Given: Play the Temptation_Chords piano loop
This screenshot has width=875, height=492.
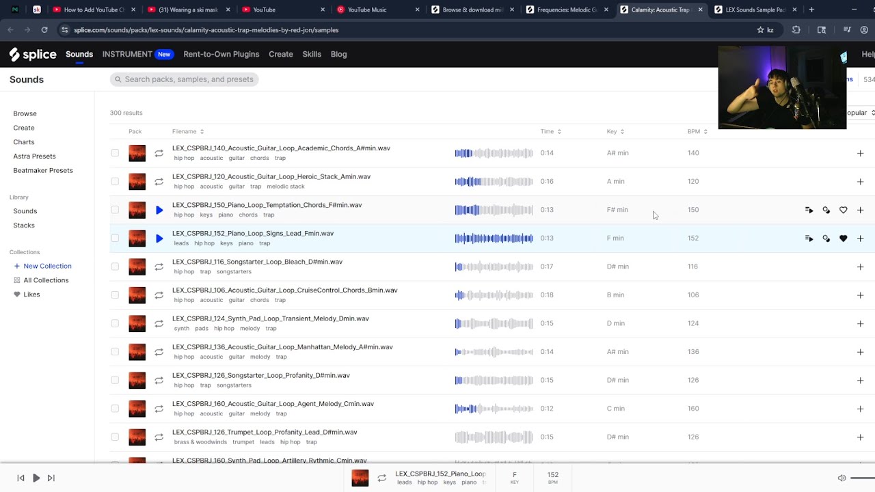Looking at the screenshot, I should [x=159, y=210].
